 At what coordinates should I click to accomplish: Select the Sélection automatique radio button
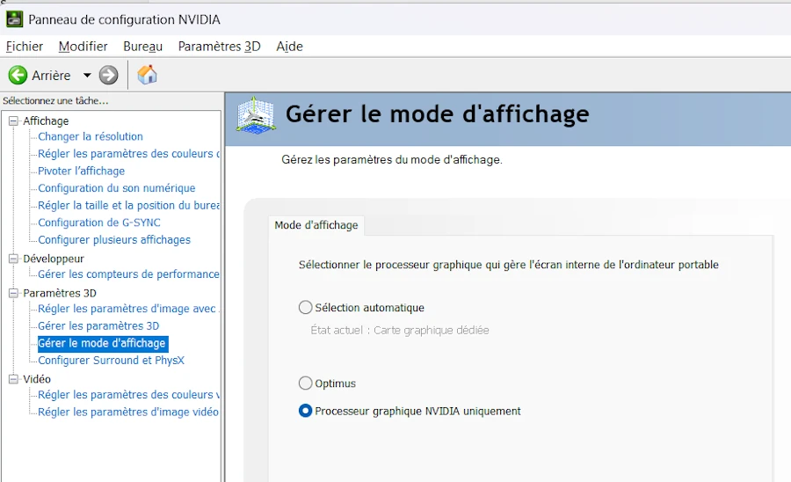click(306, 308)
